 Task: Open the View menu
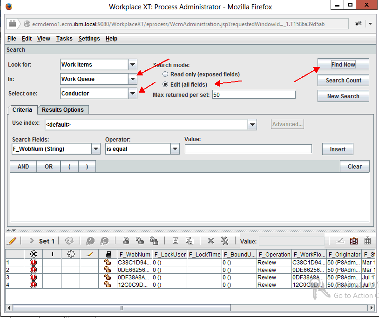[43, 39]
